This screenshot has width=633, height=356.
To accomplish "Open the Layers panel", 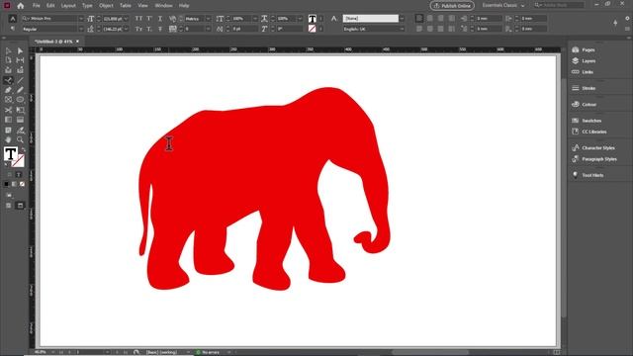I will (x=588, y=61).
